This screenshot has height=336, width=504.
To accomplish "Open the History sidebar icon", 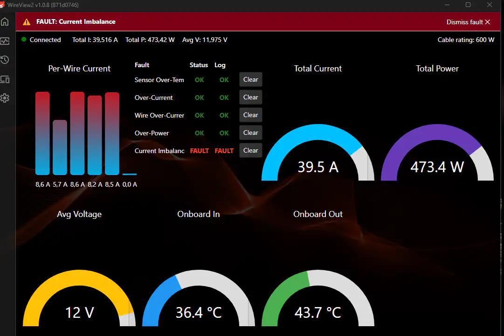I will pyautogui.click(x=5, y=60).
